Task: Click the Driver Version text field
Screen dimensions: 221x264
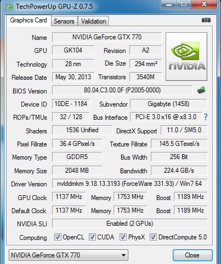Action: click(129, 184)
